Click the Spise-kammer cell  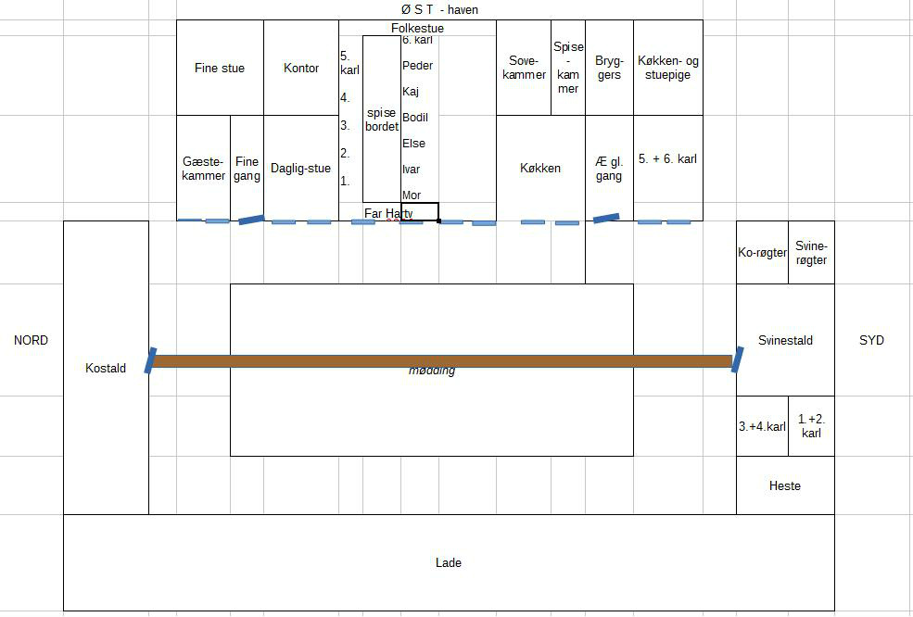click(x=568, y=69)
